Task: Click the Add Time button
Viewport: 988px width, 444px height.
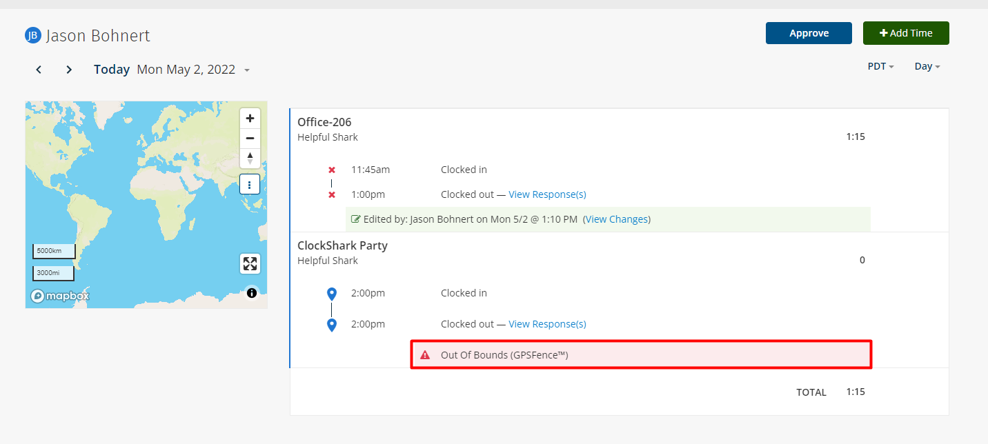Action: pos(905,33)
